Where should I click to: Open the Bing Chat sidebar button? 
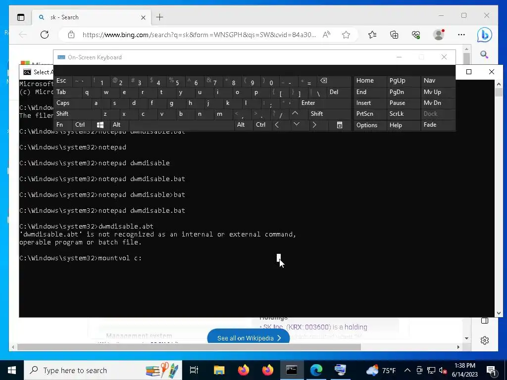point(484,35)
